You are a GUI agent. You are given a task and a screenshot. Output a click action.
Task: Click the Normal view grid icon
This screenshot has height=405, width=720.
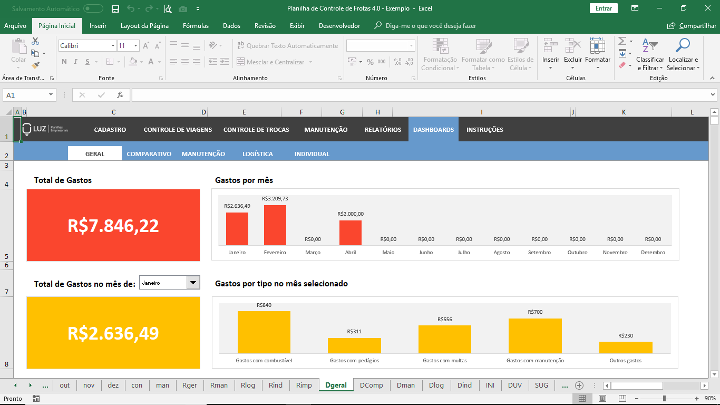click(x=582, y=399)
